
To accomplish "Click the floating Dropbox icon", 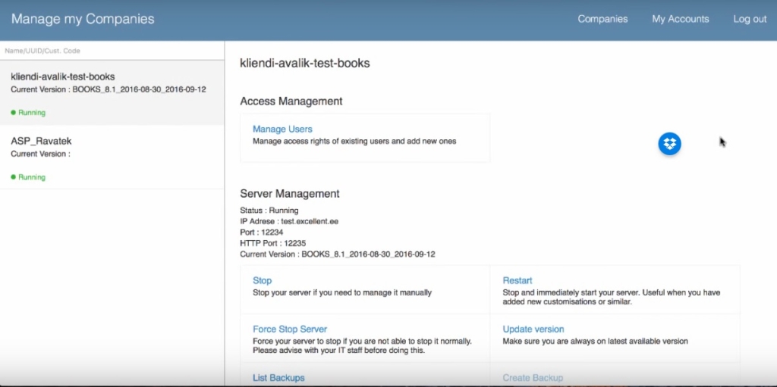I will (x=669, y=143).
